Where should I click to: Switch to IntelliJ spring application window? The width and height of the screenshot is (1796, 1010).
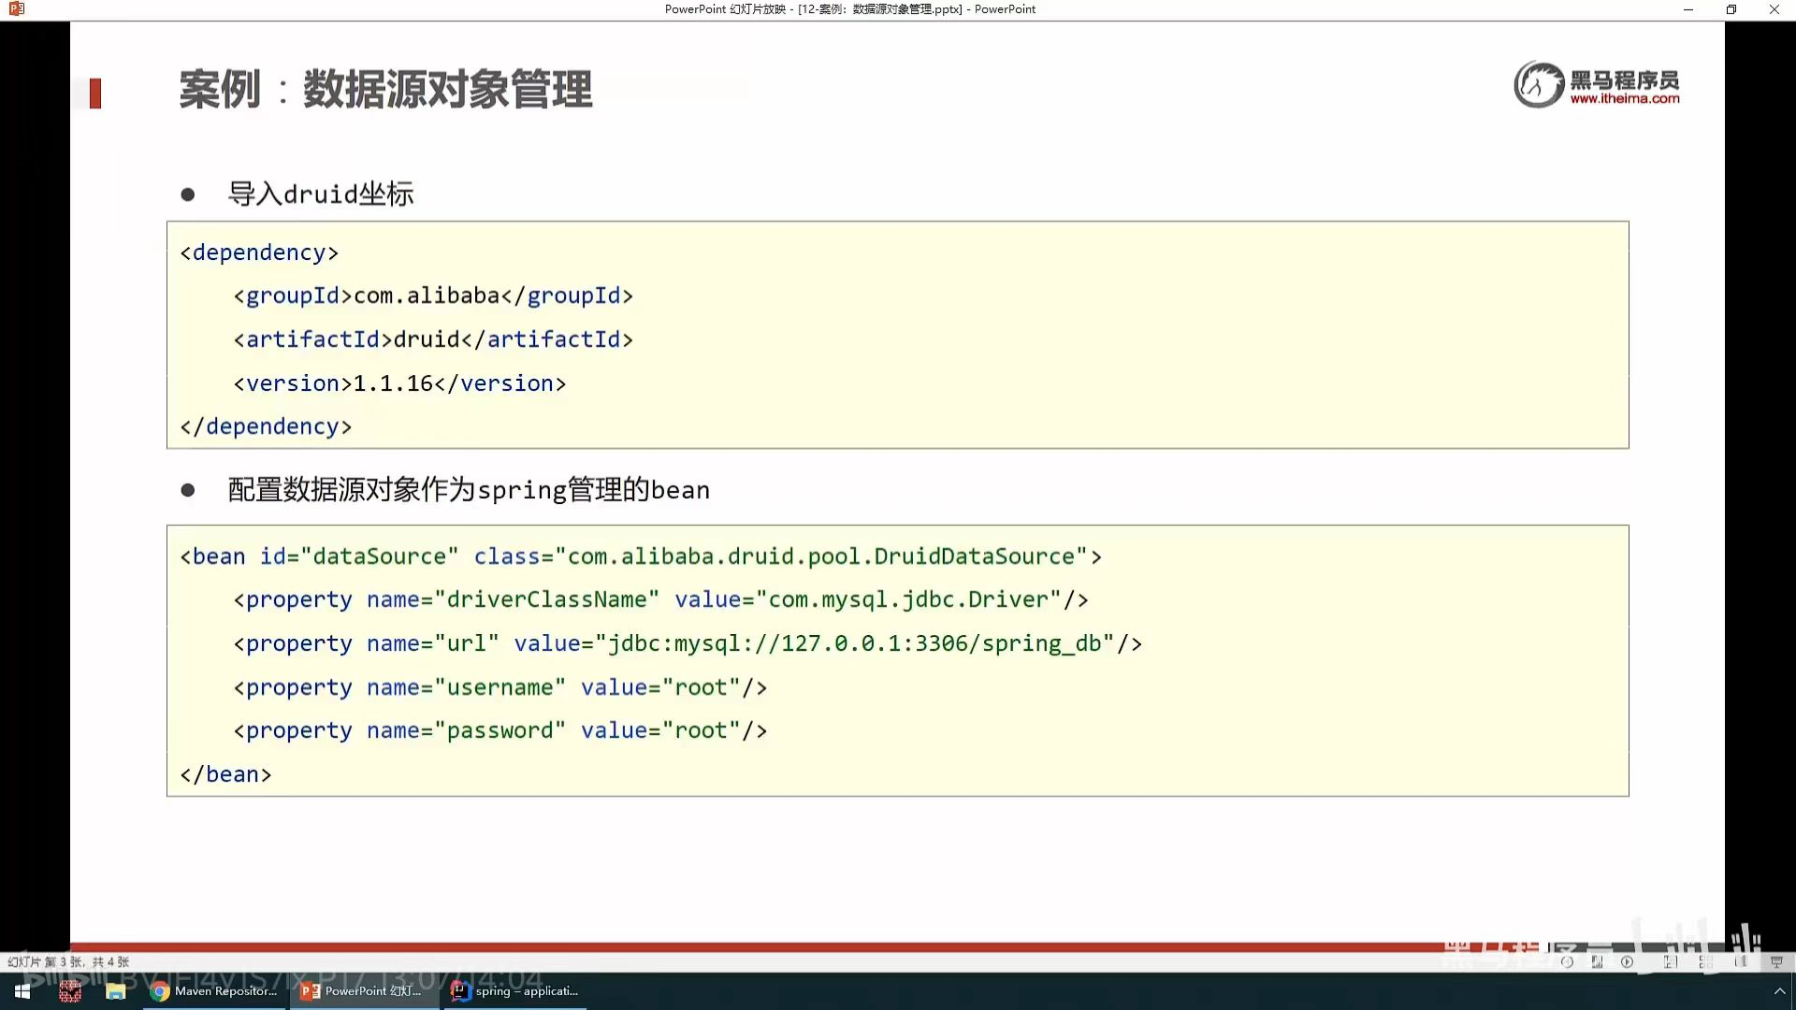(x=515, y=991)
